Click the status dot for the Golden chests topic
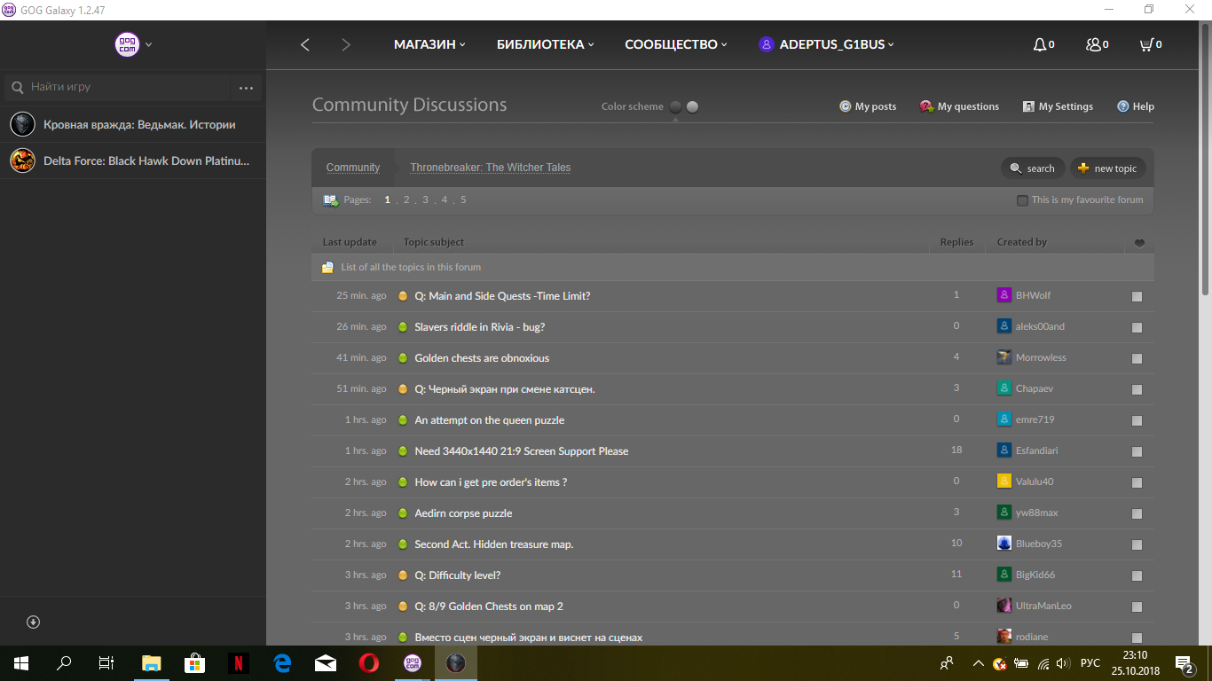 pos(403,358)
